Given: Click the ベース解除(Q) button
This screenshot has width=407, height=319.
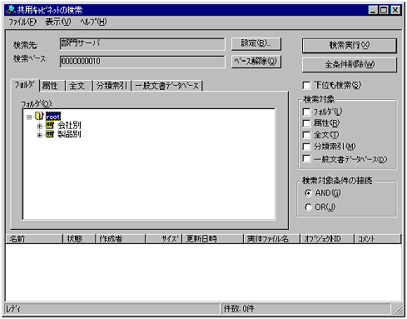Looking at the screenshot, I should point(256,62).
